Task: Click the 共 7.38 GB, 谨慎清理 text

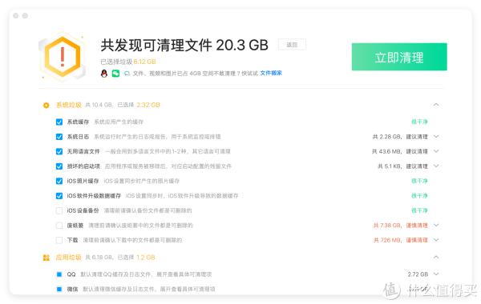Action: (400, 226)
